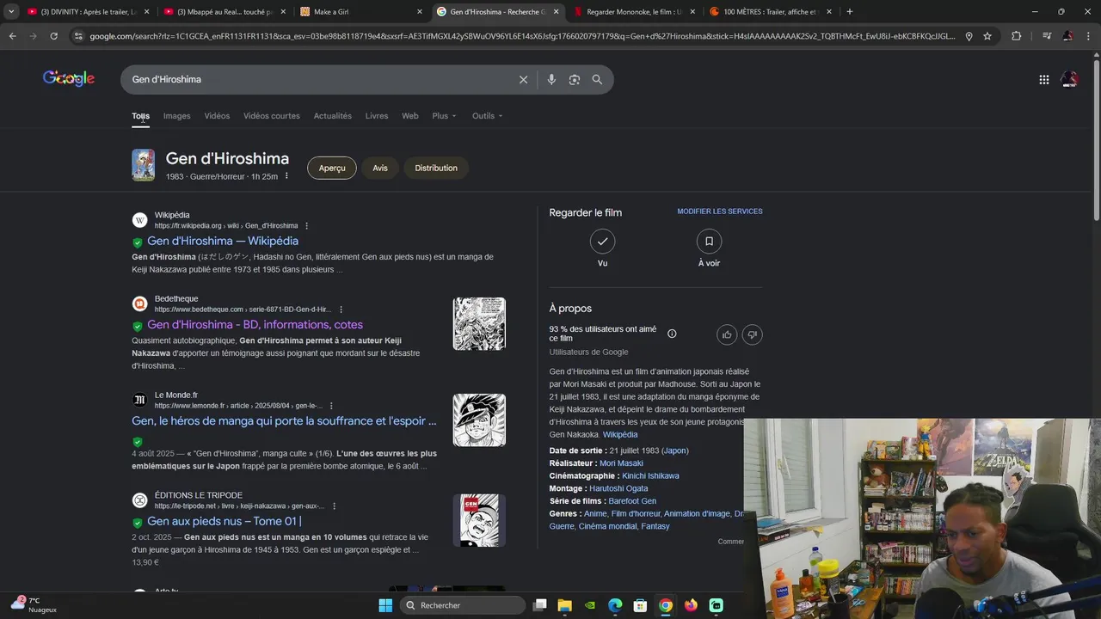Go back with the browser back arrow
This screenshot has width=1101, height=619.
coord(12,36)
